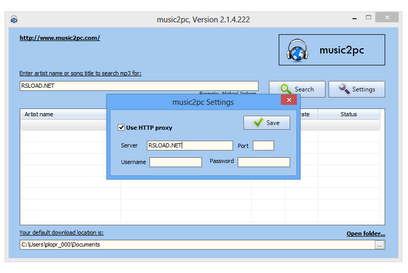408x273 pixels.
Task: Click the music2pc Settings dialog title
Action: pyautogui.click(x=203, y=102)
